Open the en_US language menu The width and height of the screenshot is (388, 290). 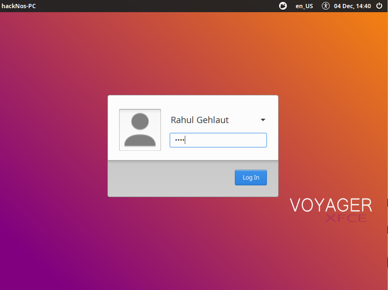(304, 6)
